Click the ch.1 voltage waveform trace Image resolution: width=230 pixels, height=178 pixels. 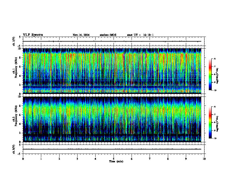click(112, 41)
